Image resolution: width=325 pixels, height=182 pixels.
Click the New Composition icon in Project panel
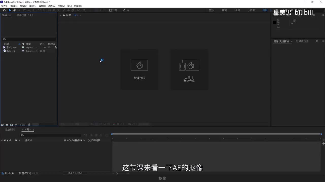click(x=11, y=125)
